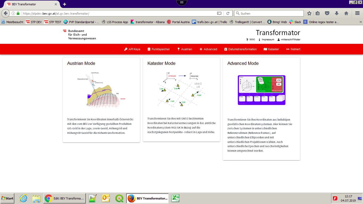The height and width of the screenshot is (204, 363).
Task: Launch Internet Explorer from taskbar
Action: tap(23, 198)
